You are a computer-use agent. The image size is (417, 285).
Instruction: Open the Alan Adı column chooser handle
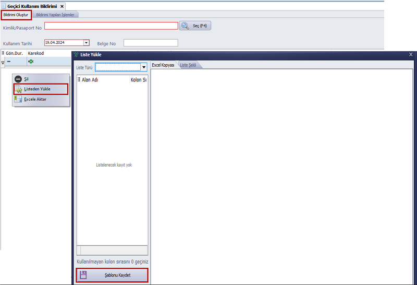[79, 80]
